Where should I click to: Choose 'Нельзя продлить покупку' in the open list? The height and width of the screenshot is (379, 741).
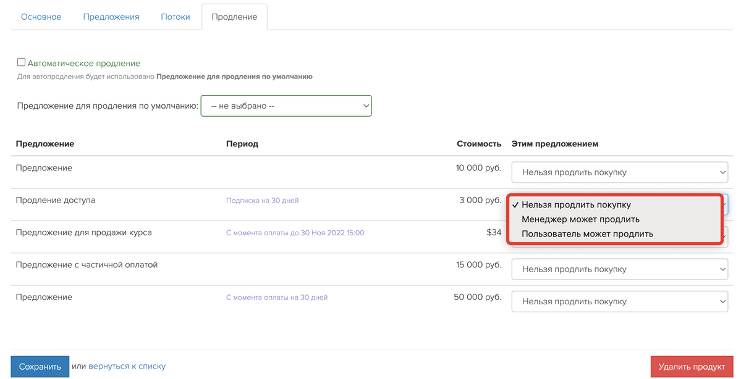576,205
